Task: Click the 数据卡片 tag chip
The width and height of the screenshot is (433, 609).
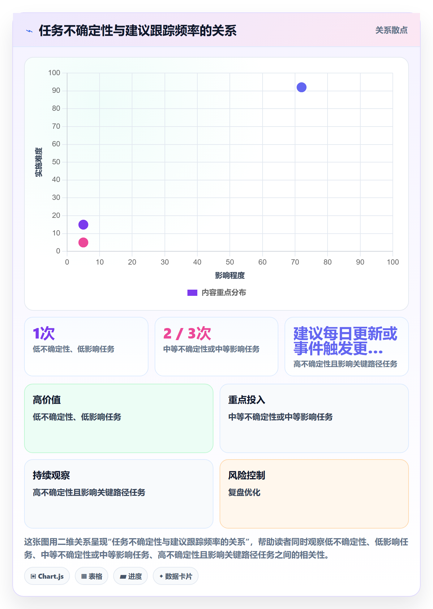Action: pos(176,576)
